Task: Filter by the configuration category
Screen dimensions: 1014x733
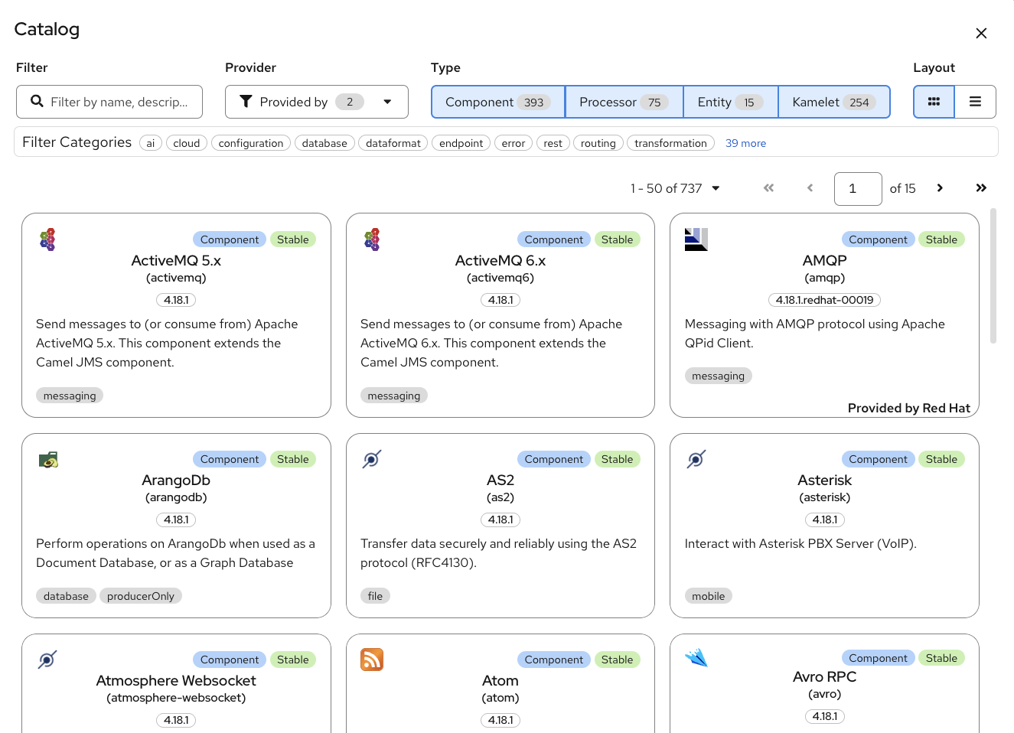Action: [251, 143]
